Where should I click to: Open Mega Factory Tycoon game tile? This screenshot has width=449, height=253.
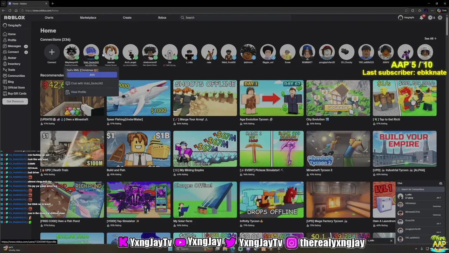pos(338,200)
